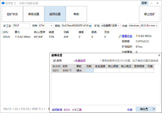Select the 3090 Ti name cell
This screenshot has height=113, width=162.
click(68, 71)
